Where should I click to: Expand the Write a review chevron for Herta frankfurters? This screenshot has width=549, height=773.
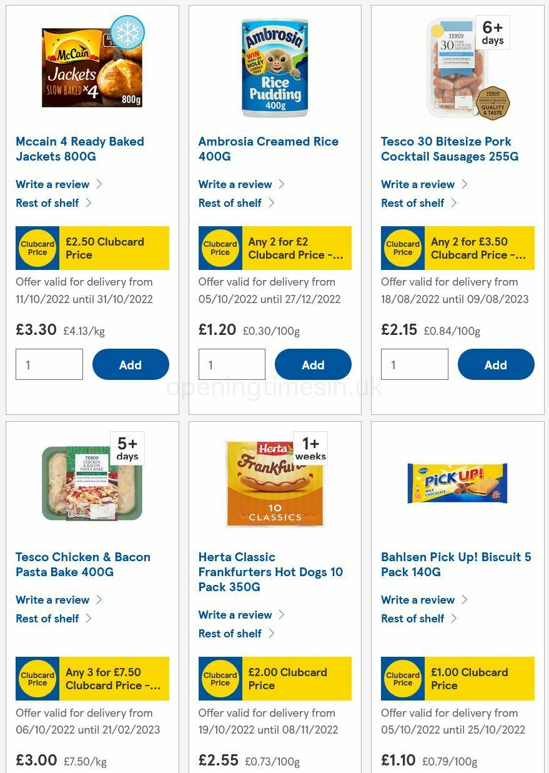[284, 614]
